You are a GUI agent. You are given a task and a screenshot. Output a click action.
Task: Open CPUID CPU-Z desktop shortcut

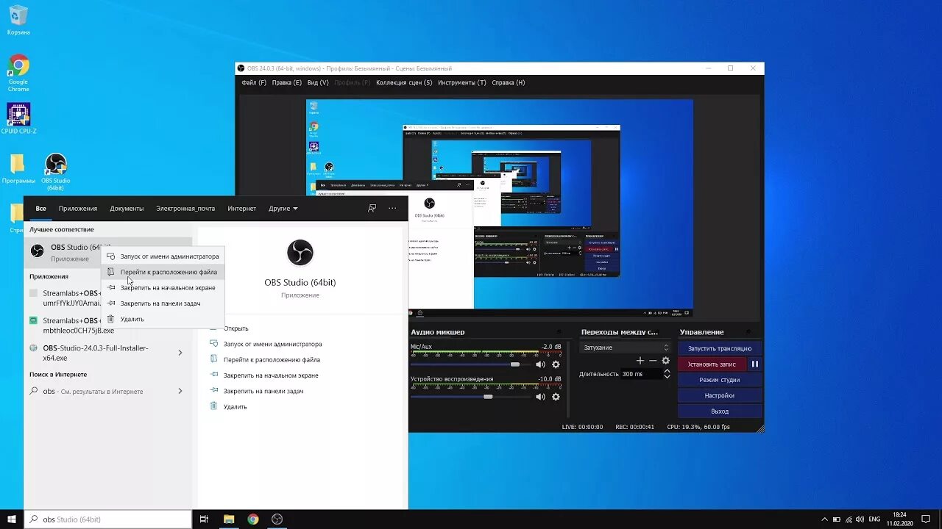(18, 118)
